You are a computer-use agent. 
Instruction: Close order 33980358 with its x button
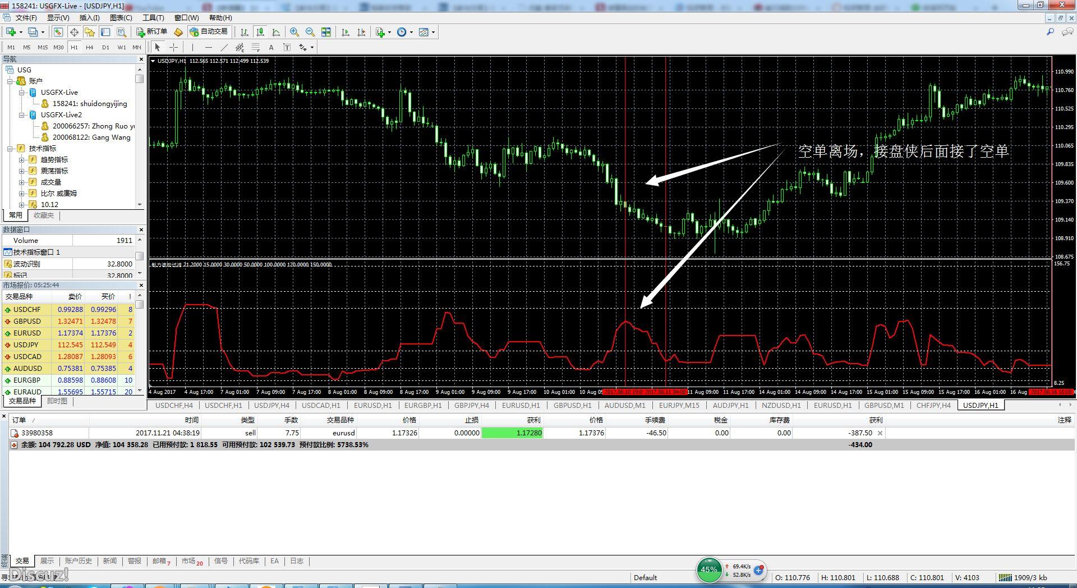(880, 433)
